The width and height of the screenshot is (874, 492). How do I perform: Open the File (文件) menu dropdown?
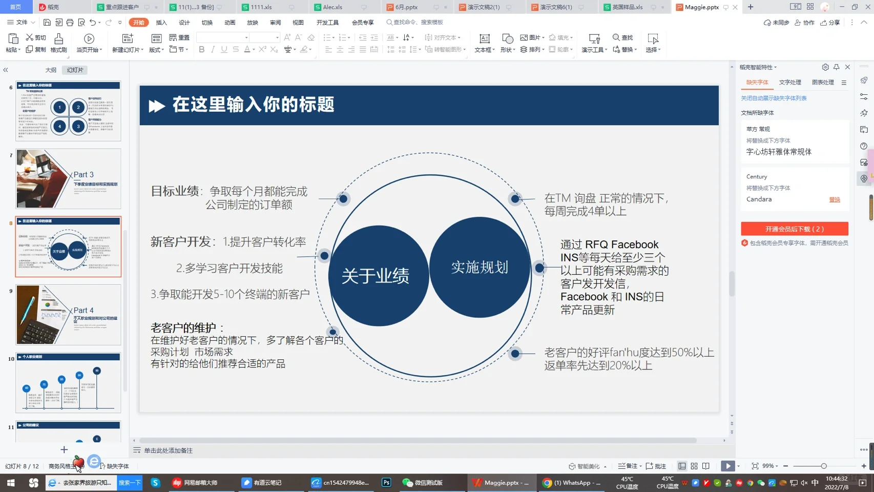coord(21,23)
